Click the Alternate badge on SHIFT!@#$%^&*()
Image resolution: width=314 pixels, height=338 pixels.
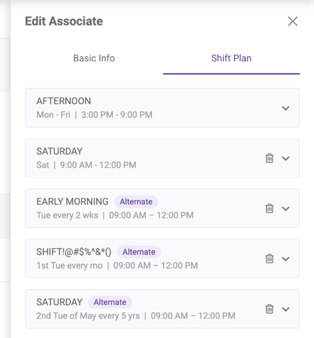point(138,252)
